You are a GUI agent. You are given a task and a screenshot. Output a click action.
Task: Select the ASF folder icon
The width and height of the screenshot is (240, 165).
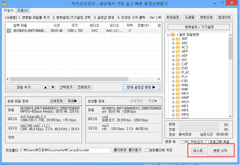pyautogui.click(x=178, y=56)
